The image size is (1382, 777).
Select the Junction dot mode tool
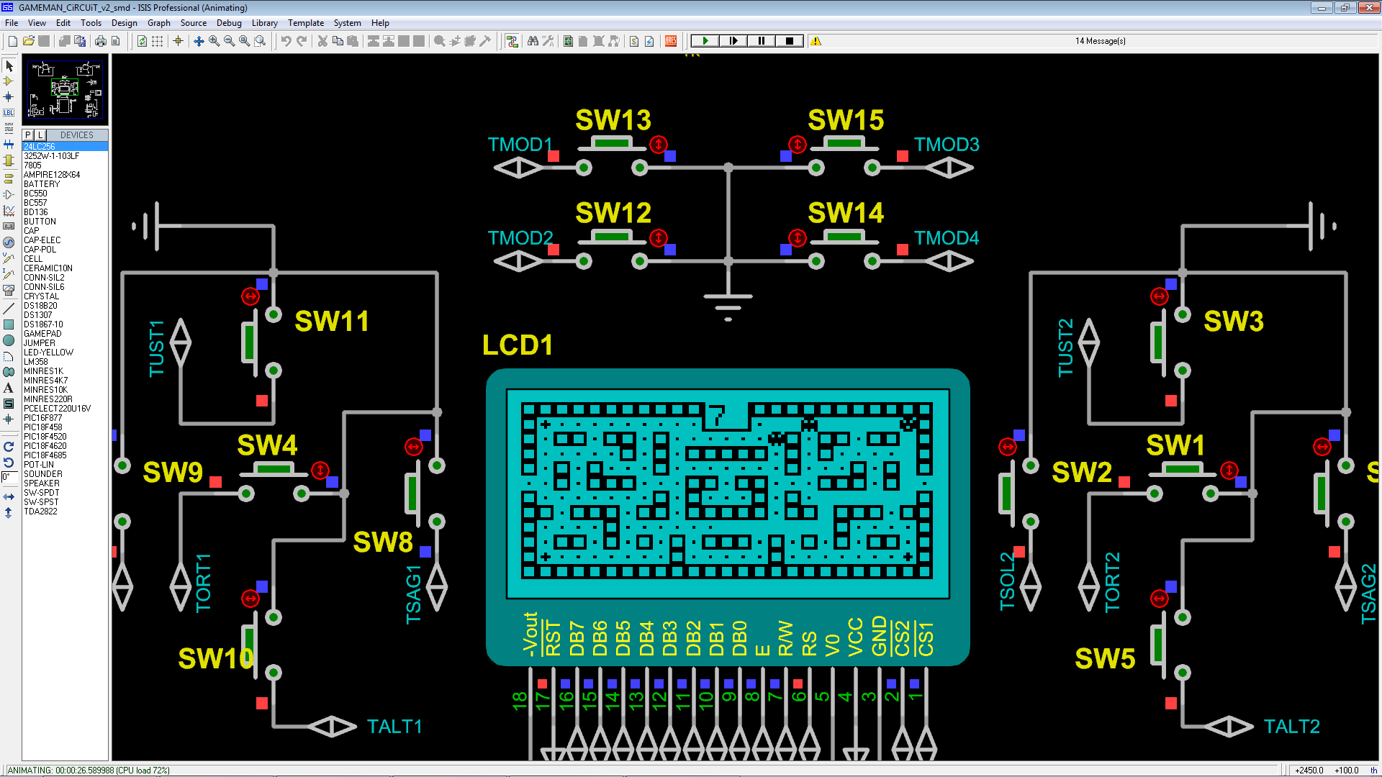pos(9,97)
